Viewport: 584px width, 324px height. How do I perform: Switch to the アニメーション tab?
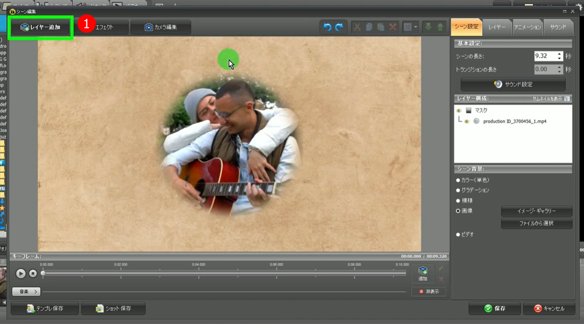click(527, 27)
